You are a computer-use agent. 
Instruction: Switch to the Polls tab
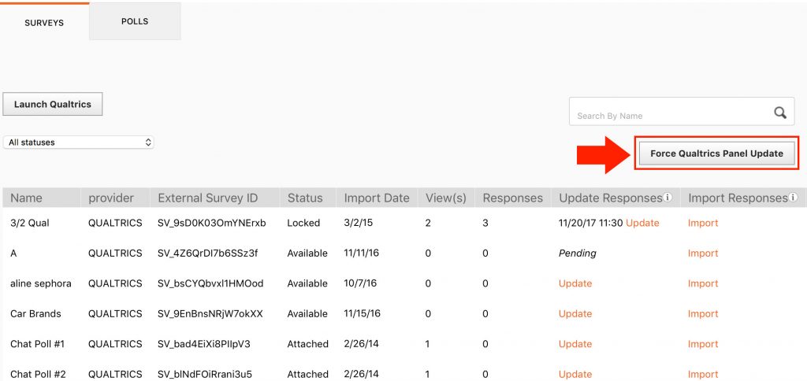pyautogui.click(x=135, y=21)
